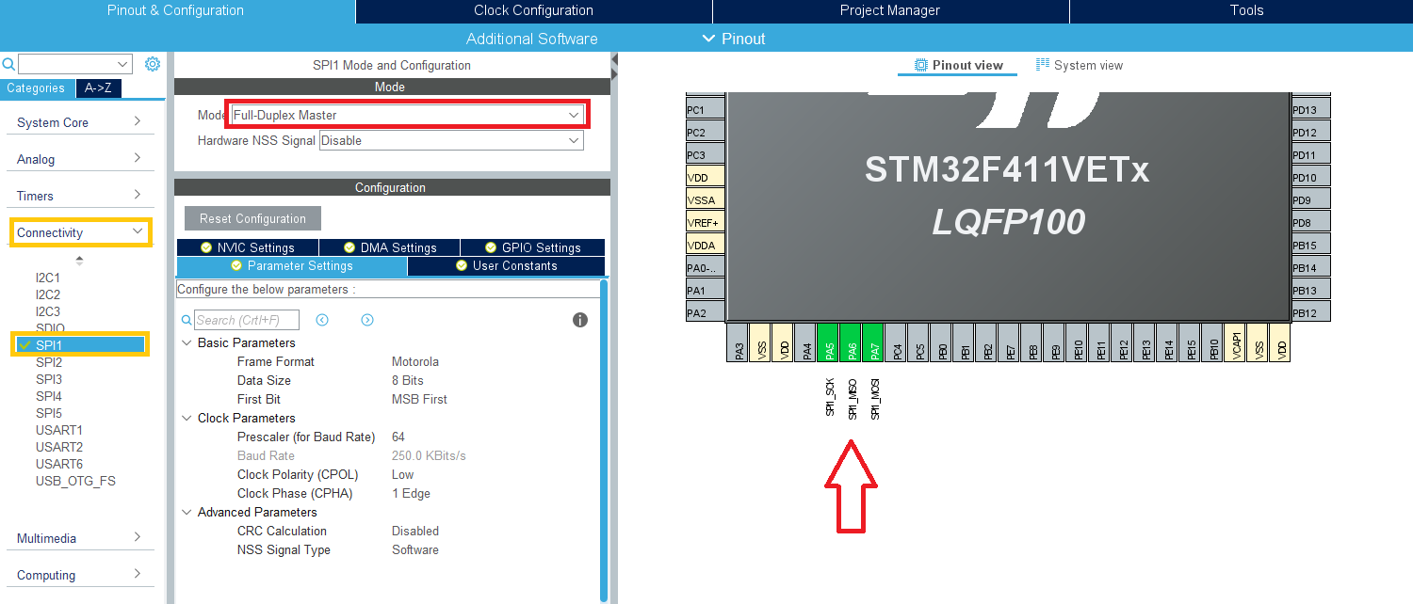Click the green check on GPIO Settings tab
Image resolution: width=1413 pixels, height=604 pixels.
tap(491, 246)
